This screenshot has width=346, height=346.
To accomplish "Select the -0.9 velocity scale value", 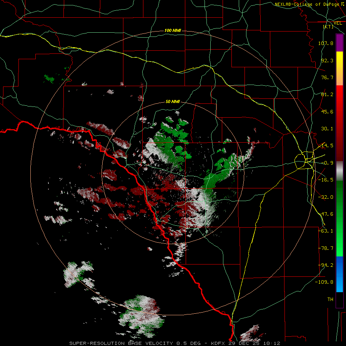I will (x=327, y=163).
